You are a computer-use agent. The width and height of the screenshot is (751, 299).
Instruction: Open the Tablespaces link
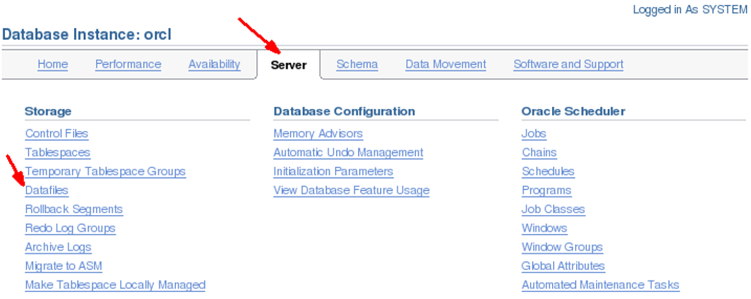click(x=58, y=153)
